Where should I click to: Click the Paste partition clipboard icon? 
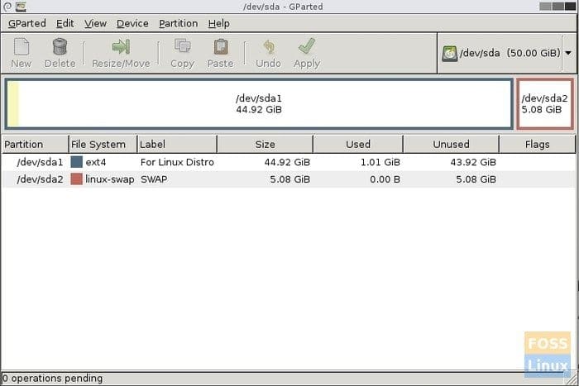(221, 47)
